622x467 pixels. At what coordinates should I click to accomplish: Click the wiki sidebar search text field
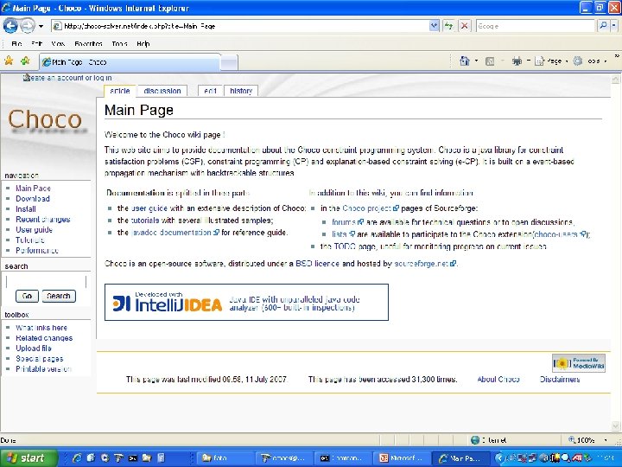click(46, 282)
